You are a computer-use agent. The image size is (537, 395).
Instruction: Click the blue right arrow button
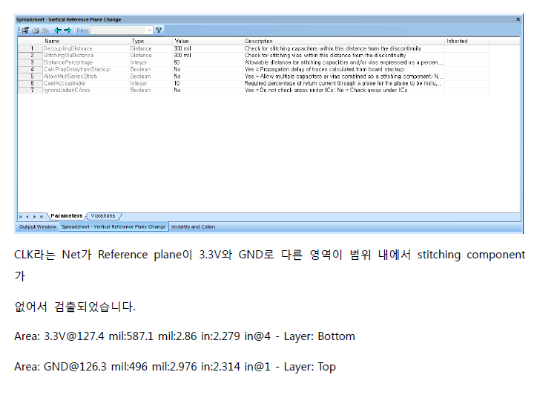[67, 30]
